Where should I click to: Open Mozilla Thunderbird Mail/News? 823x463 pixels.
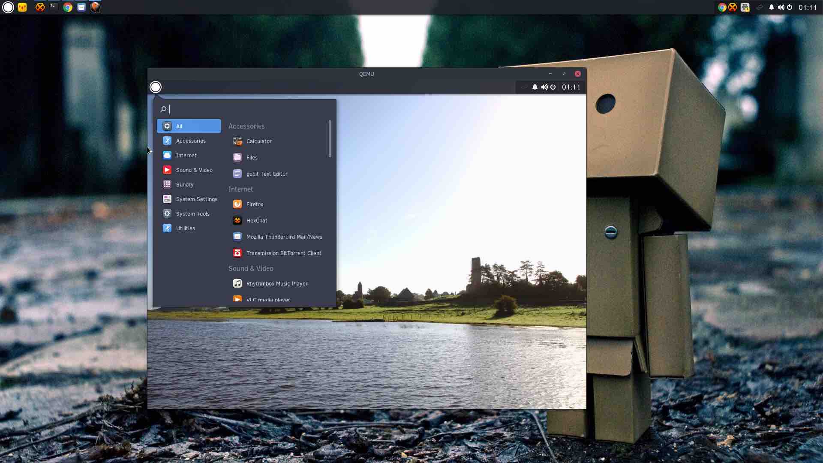tap(284, 236)
